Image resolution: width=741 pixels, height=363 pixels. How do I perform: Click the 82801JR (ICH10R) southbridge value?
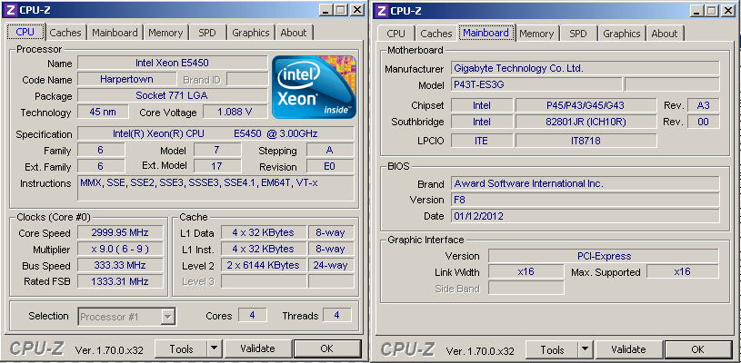coord(586,122)
